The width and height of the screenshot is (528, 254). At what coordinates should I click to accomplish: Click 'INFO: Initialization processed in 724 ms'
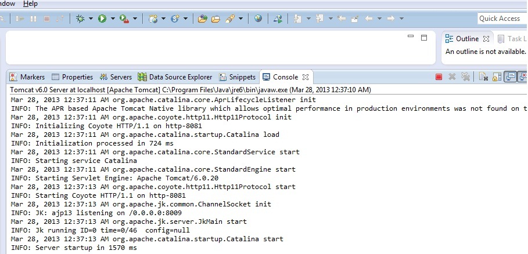(x=92, y=143)
